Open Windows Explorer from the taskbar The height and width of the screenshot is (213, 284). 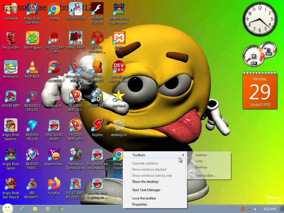(35, 209)
